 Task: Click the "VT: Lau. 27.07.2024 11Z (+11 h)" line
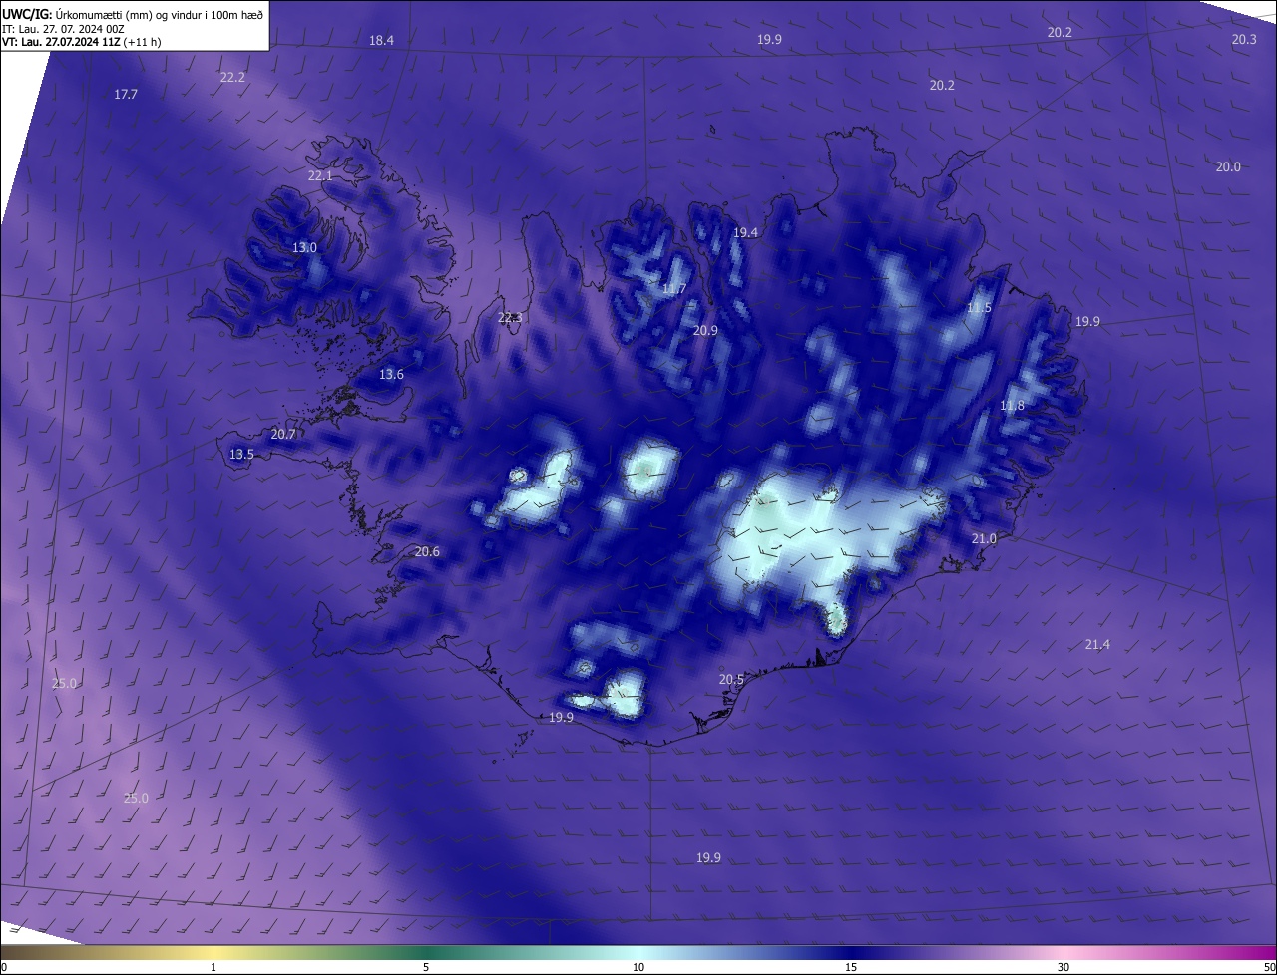coord(82,42)
